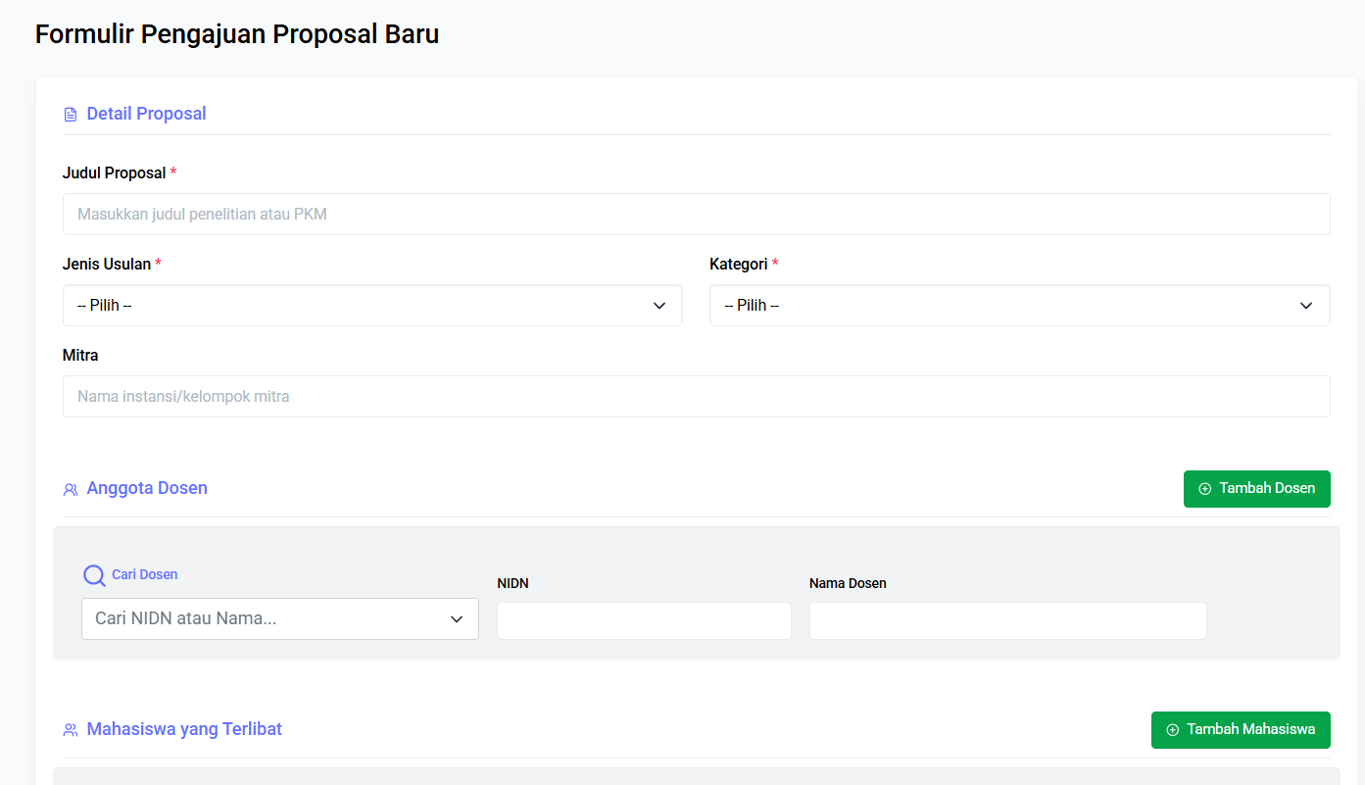Click the NIDN input field

click(x=644, y=620)
